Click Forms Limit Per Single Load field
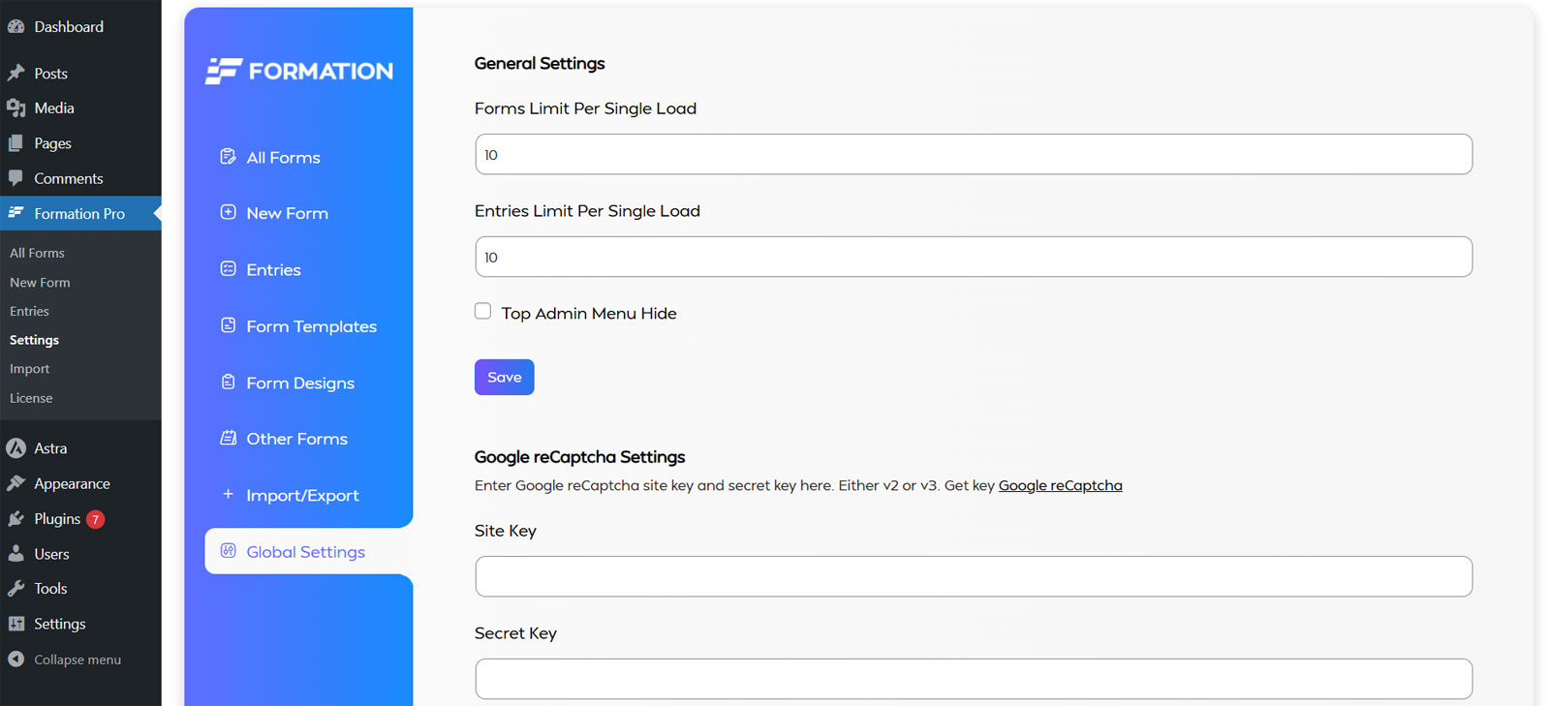The height and width of the screenshot is (706, 1550). (974, 154)
